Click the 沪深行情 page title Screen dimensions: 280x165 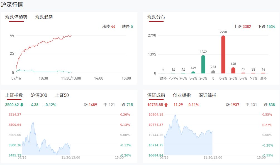pos(12,5)
